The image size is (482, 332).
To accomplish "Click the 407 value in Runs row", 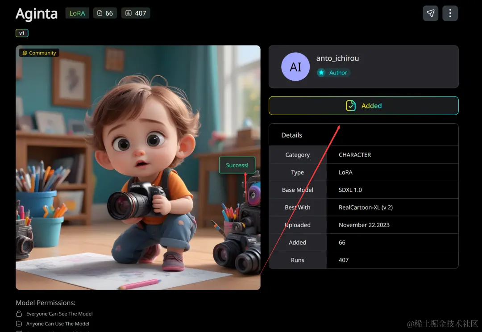I will click(343, 260).
